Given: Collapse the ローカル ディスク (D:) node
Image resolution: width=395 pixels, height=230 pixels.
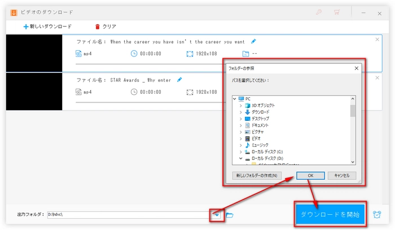Looking at the screenshot, I should click(x=241, y=159).
